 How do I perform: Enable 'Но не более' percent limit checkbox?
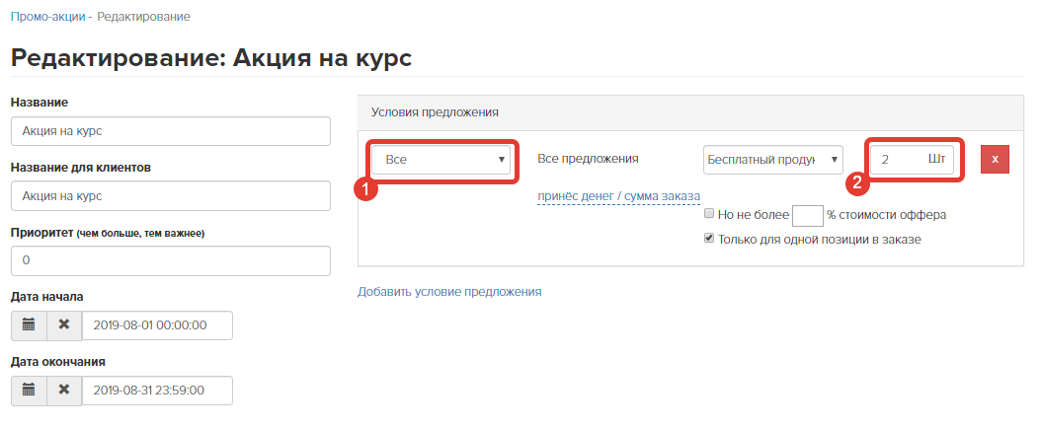pos(709,214)
